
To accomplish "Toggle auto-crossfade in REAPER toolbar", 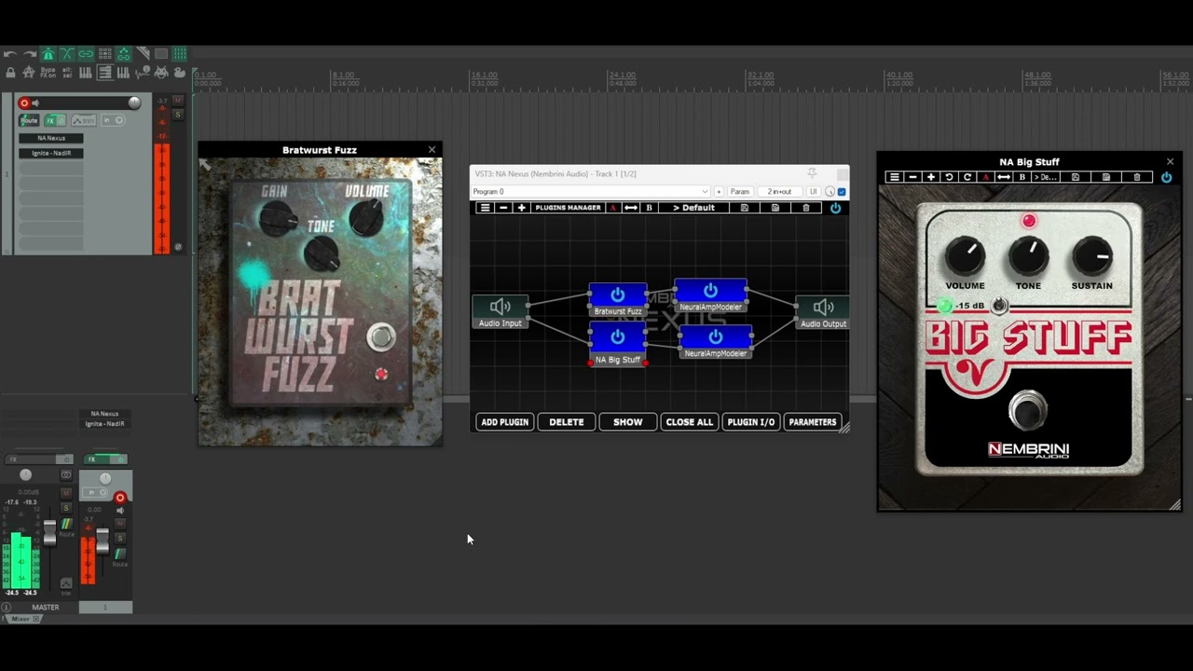I will pyautogui.click(x=67, y=54).
